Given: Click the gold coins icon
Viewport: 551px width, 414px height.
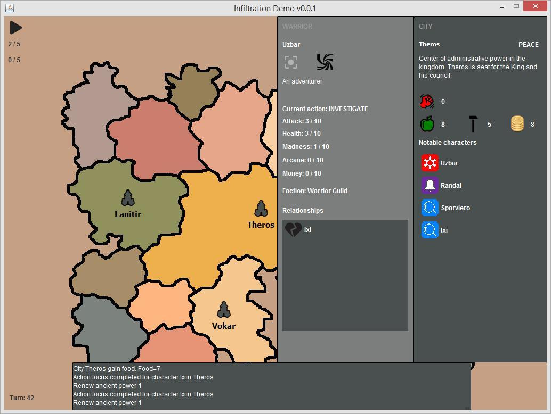Looking at the screenshot, I should (x=517, y=124).
